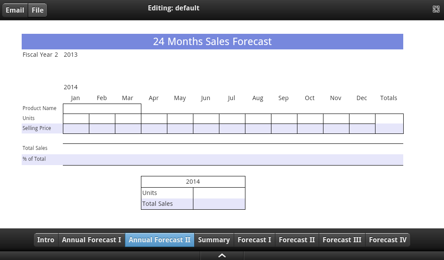Open the Email menu button
Viewport: 444px width, 260px height.
tap(15, 10)
